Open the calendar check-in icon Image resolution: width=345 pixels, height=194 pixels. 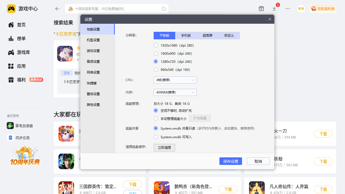pos(261,9)
